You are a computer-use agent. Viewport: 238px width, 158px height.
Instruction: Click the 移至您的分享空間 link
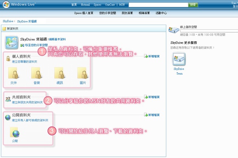coord(36,45)
